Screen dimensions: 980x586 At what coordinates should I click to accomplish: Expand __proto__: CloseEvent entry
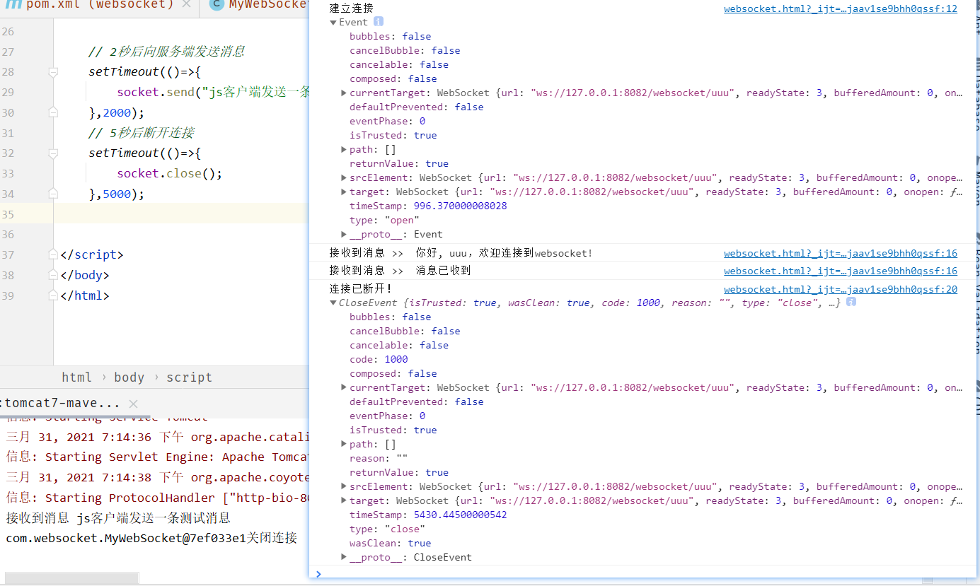(x=344, y=557)
